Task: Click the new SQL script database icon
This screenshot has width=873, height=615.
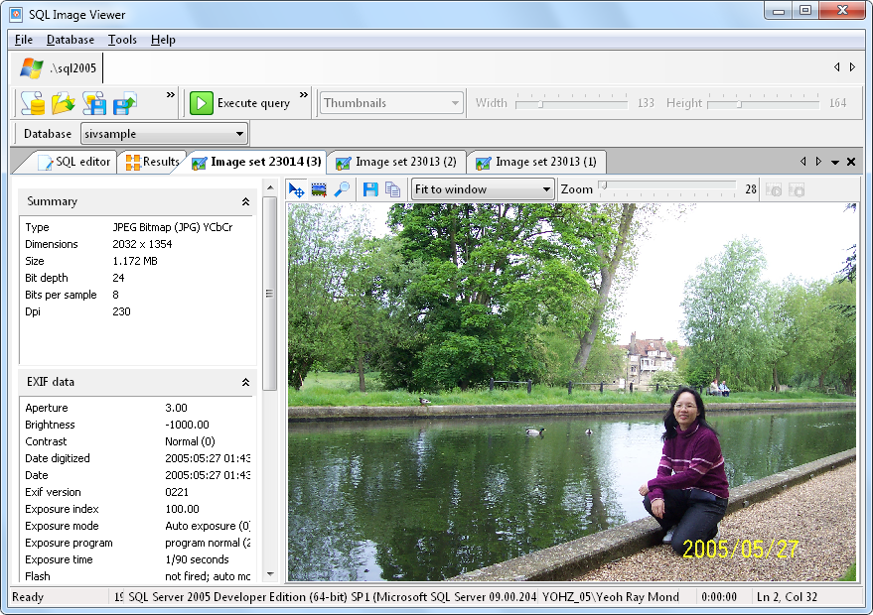Action: click(33, 102)
